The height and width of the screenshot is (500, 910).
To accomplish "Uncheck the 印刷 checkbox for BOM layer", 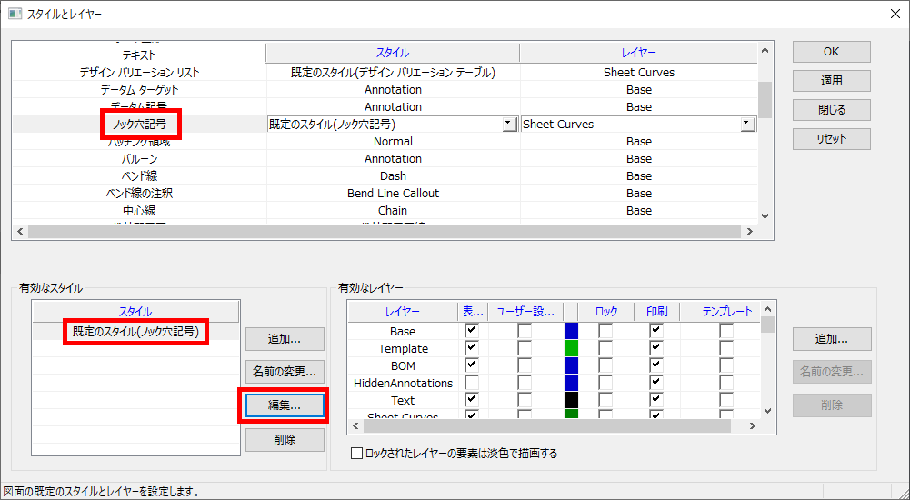I will [655, 366].
